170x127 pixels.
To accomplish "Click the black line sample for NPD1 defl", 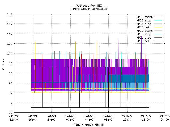I will tap(158, 41).
